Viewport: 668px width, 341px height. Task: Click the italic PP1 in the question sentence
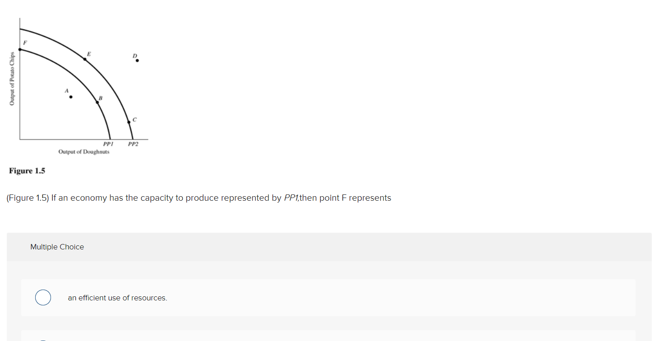(x=291, y=198)
